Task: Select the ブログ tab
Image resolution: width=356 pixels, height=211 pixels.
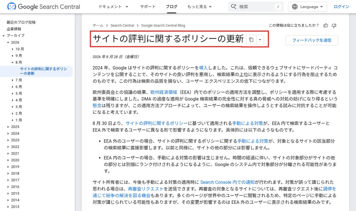Action: point(171,7)
